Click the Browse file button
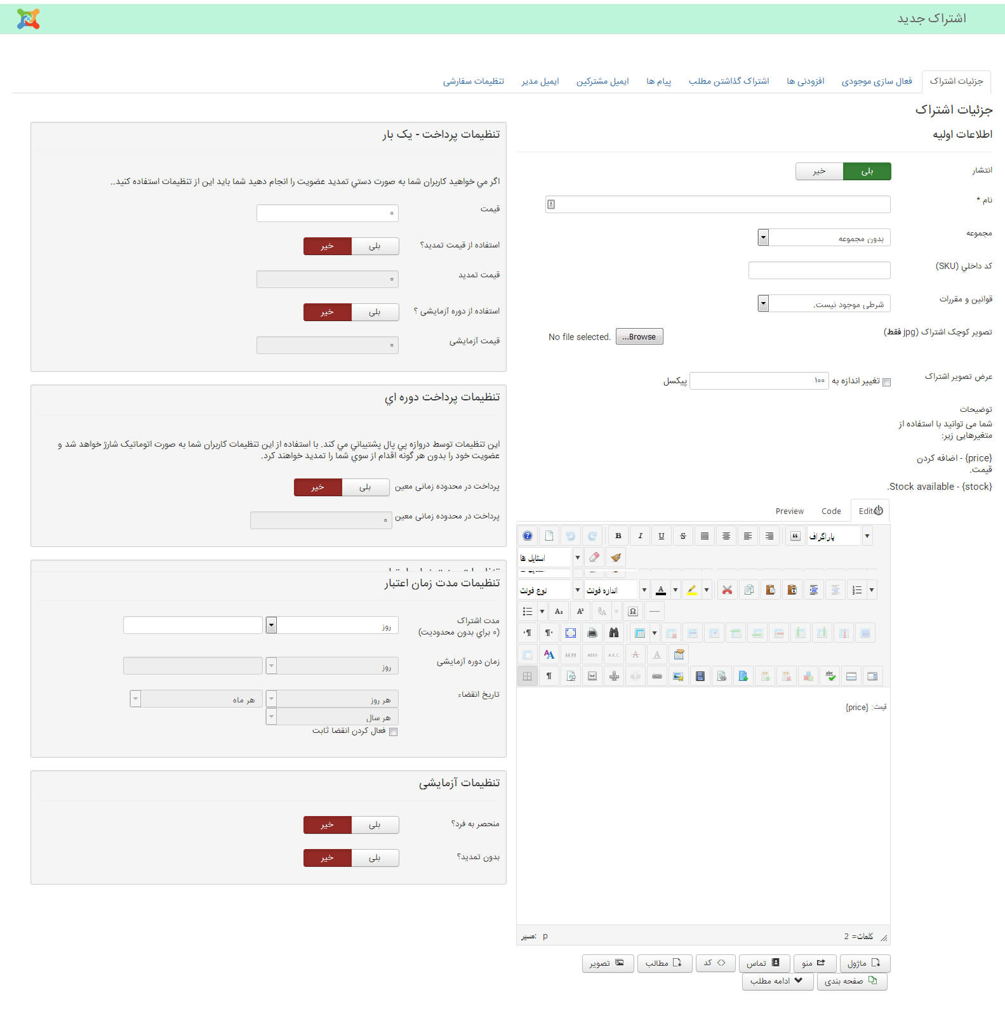 tap(639, 337)
